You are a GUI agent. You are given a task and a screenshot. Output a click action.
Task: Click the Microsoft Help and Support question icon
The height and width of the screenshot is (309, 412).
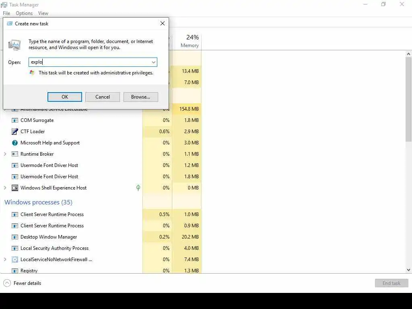(x=15, y=143)
